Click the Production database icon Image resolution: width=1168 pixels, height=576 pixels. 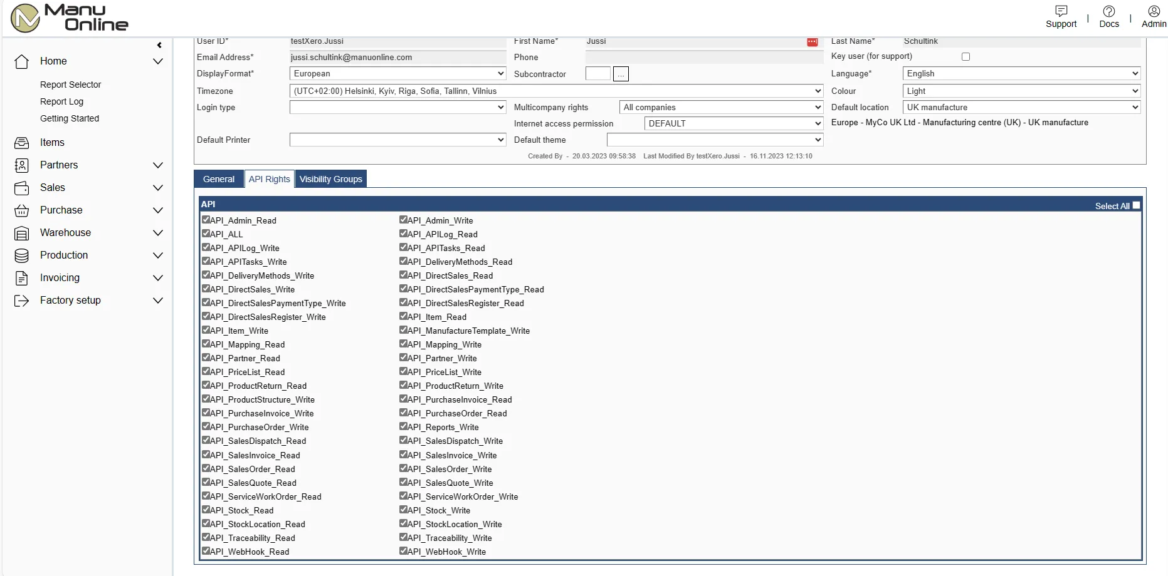pyautogui.click(x=21, y=255)
